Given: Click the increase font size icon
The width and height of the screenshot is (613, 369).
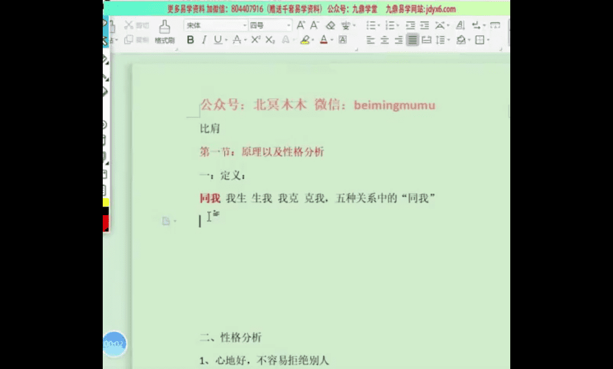Looking at the screenshot, I should tap(301, 25).
